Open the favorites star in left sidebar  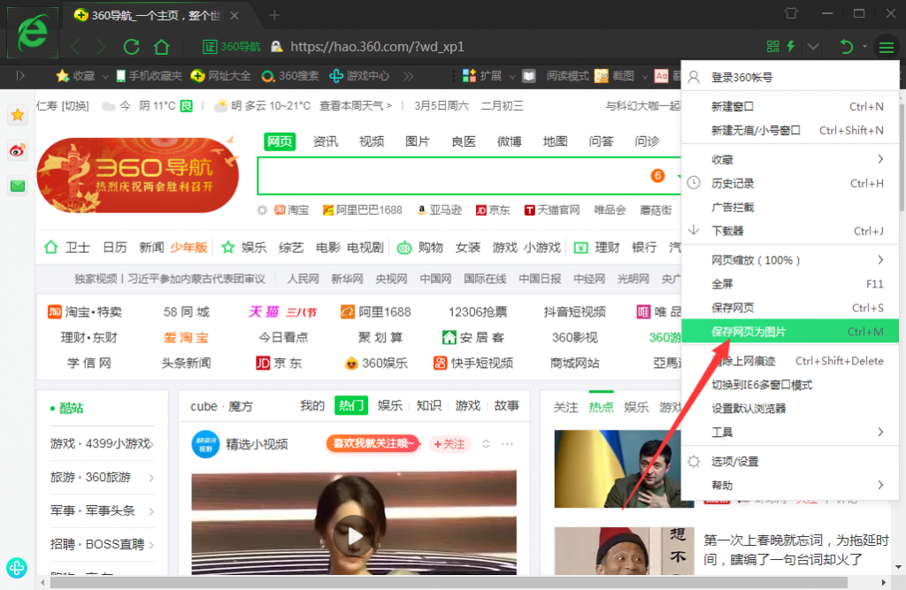click(18, 115)
